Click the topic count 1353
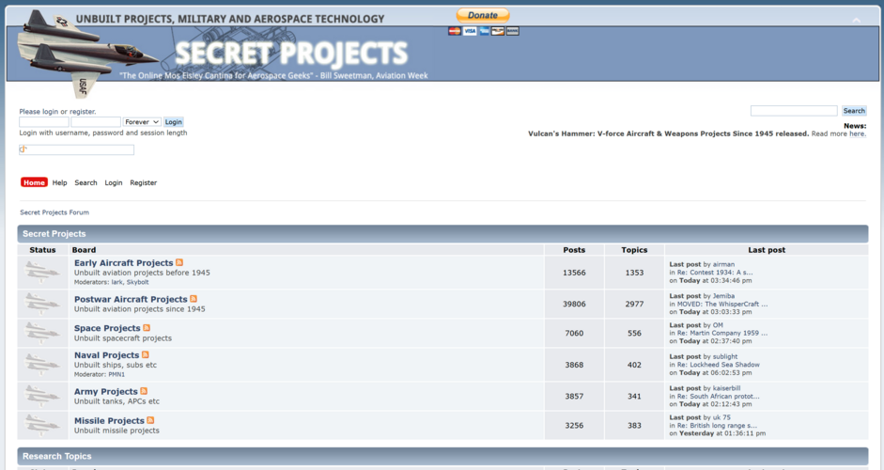 (x=634, y=273)
